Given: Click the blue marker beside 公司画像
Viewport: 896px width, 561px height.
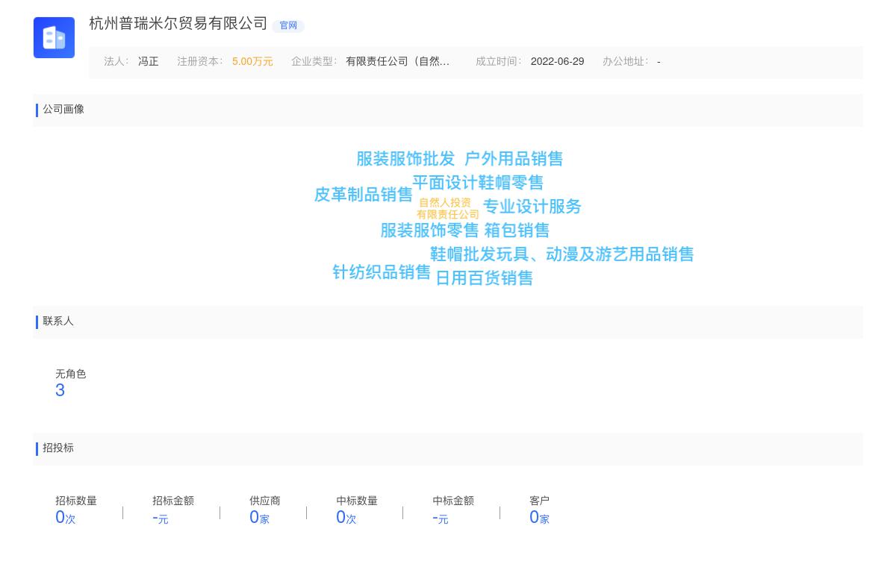Looking at the screenshot, I should 37,110.
